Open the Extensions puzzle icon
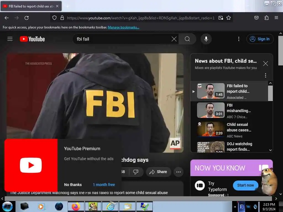 point(266,18)
